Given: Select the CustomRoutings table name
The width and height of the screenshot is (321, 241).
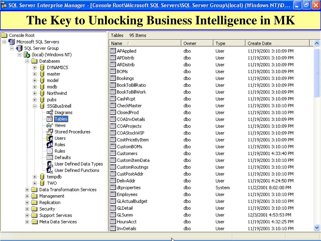Looking at the screenshot, I should (x=133, y=167).
